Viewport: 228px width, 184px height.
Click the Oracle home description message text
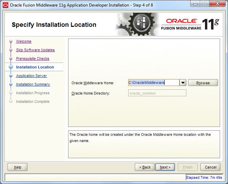(x=140, y=138)
